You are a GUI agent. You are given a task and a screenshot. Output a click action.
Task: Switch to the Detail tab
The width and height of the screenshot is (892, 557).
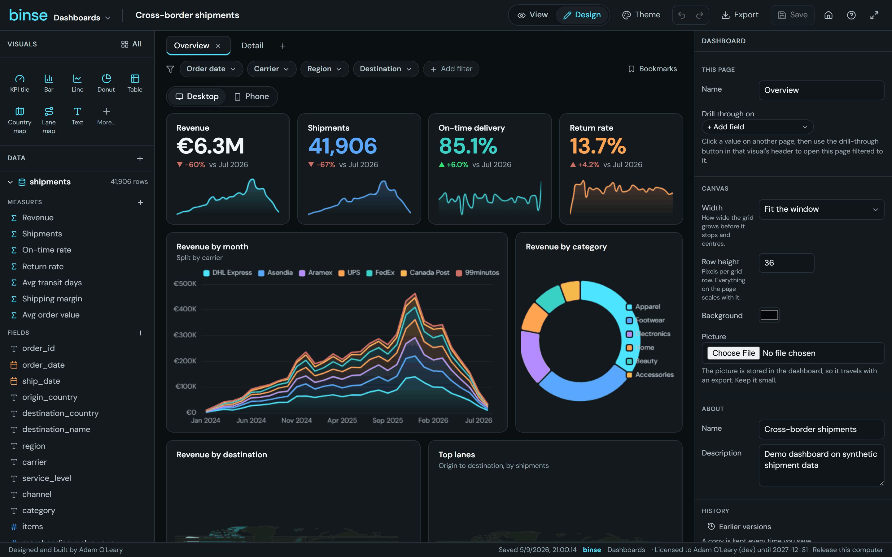[252, 46]
